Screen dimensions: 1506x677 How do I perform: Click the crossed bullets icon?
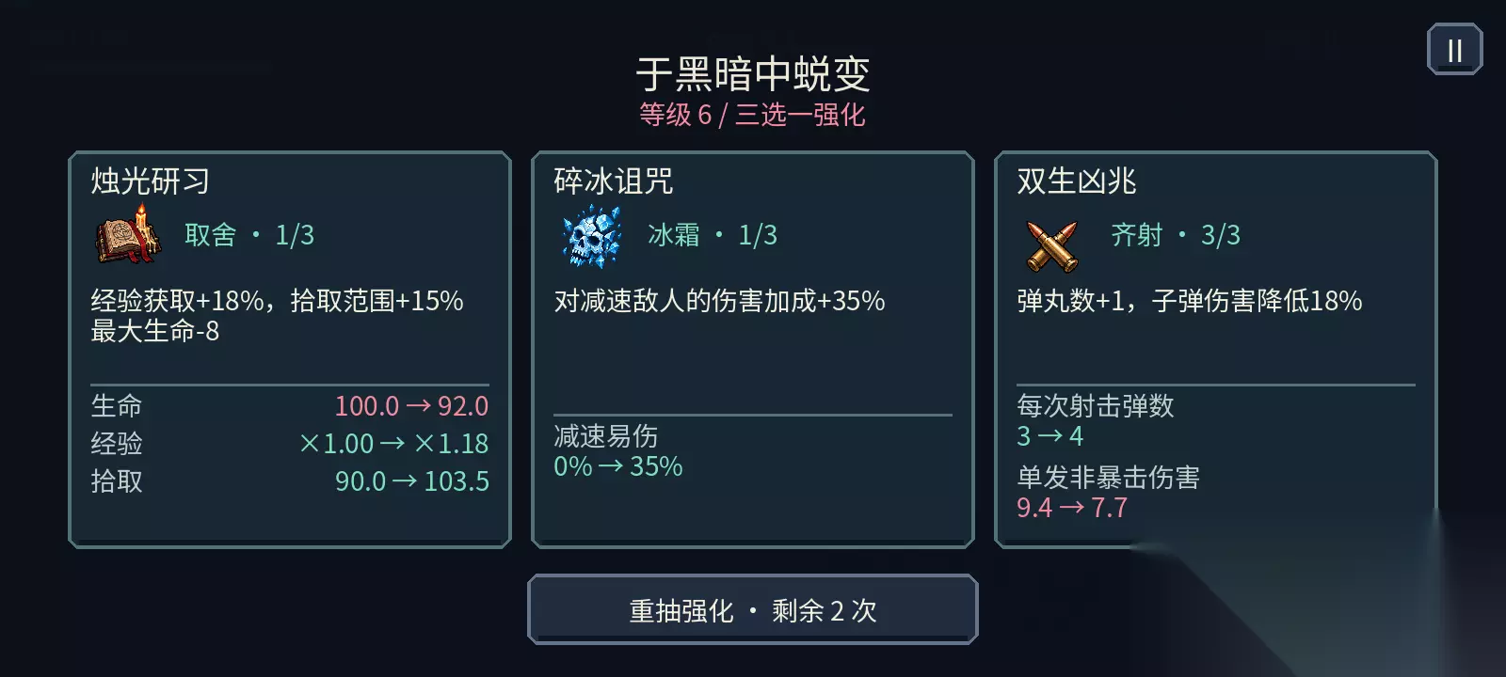pyautogui.click(x=1051, y=246)
